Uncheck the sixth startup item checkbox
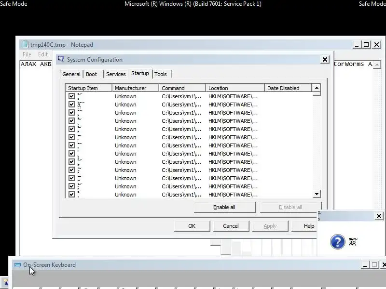This screenshot has height=289, width=386. click(x=71, y=137)
